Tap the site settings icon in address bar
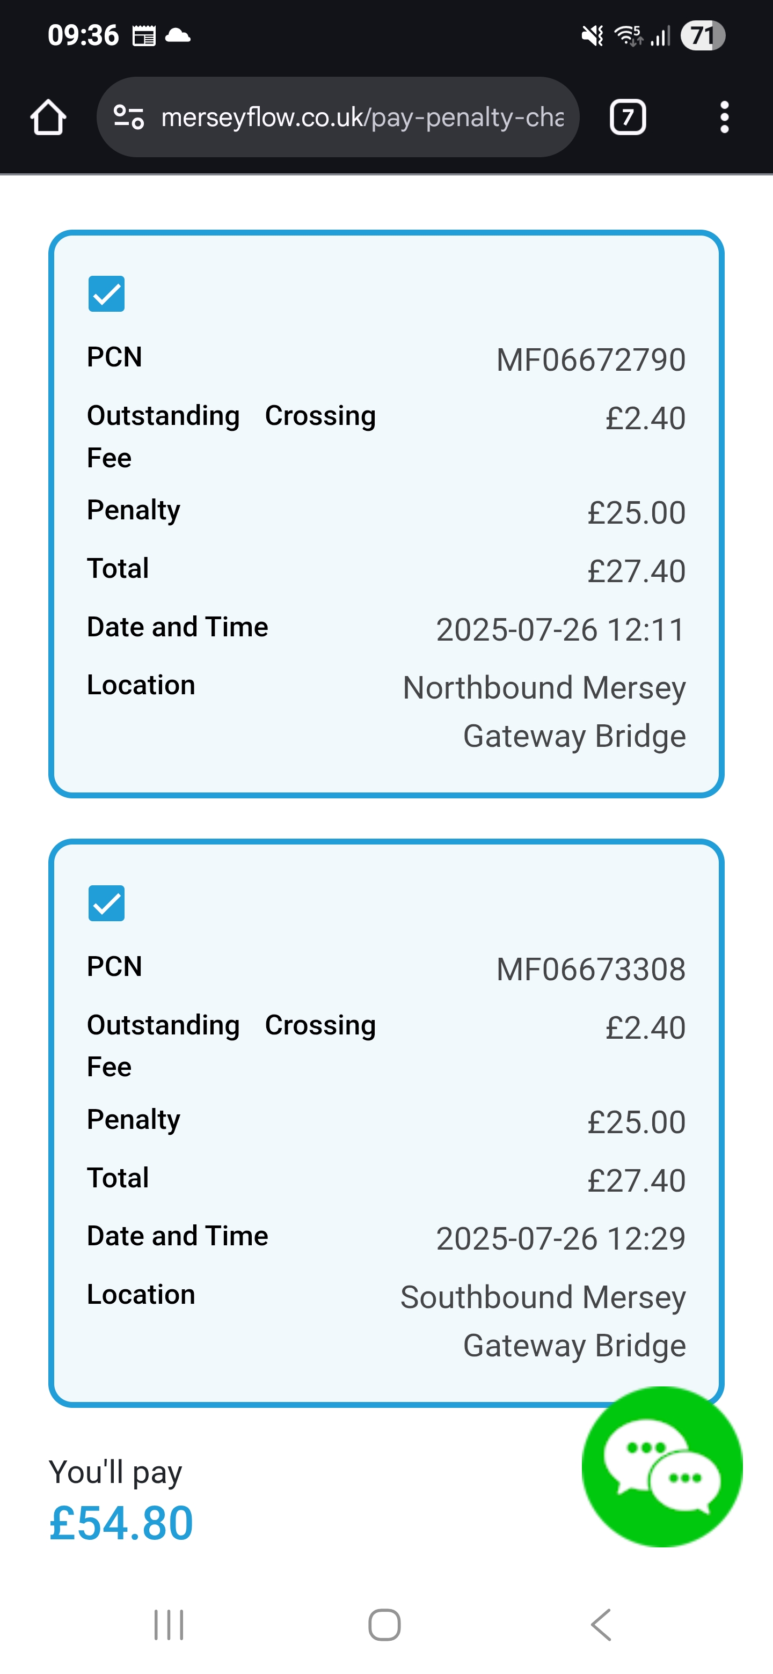Viewport: 773px width, 1674px height. pos(129,118)
